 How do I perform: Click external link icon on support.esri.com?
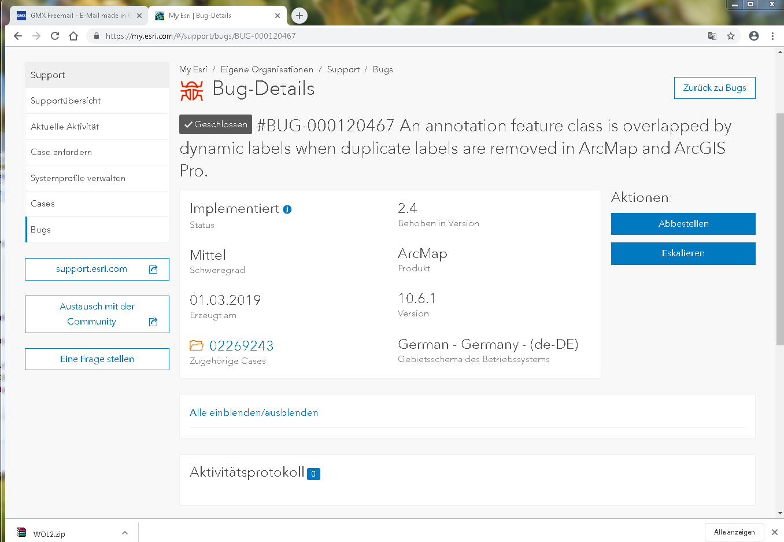point(153,269)
